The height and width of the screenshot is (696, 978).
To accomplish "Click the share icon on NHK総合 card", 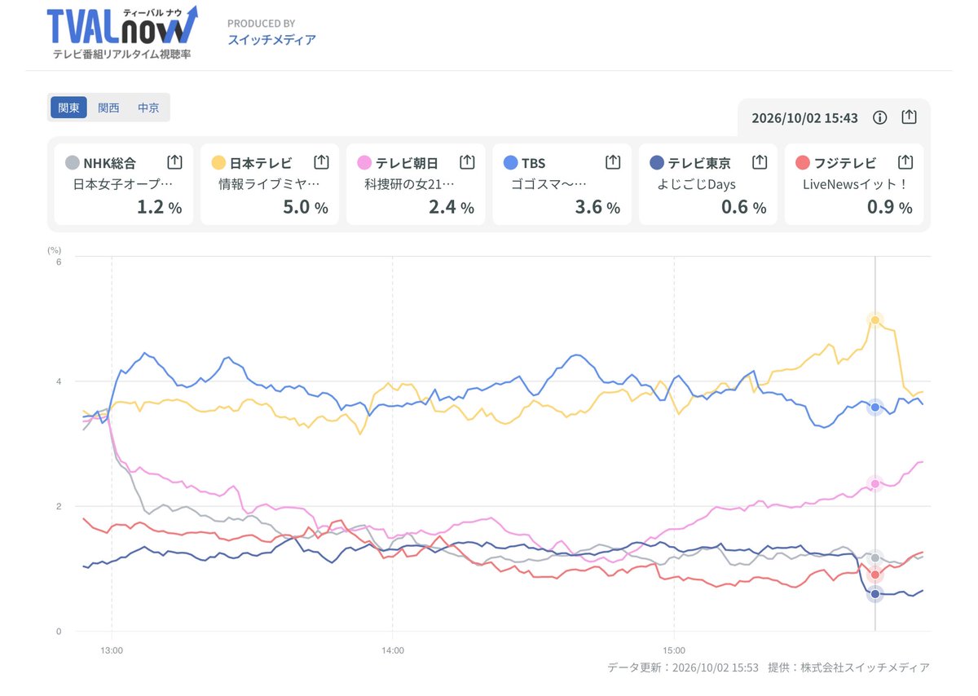I will [174, 162].
